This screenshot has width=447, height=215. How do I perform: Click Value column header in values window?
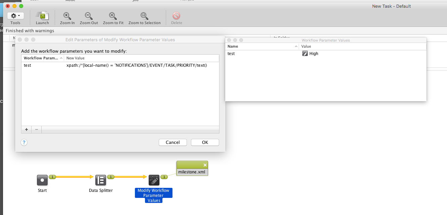coord(363,46)
